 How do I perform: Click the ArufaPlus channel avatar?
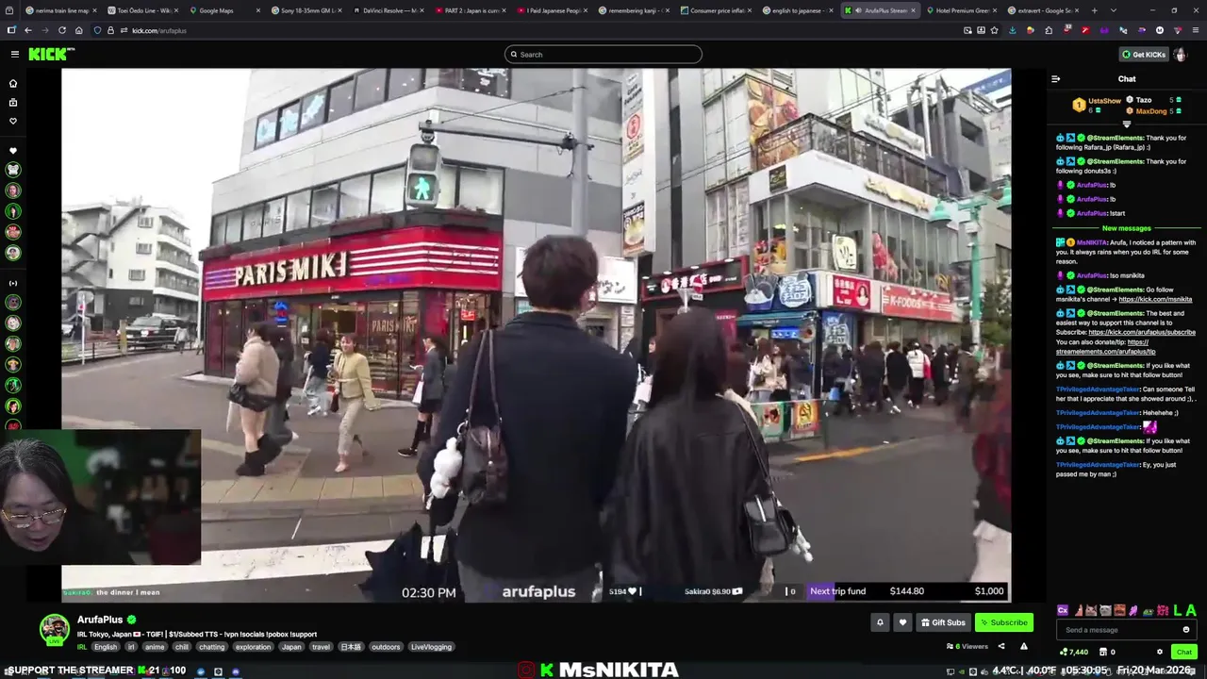[55, 628]
